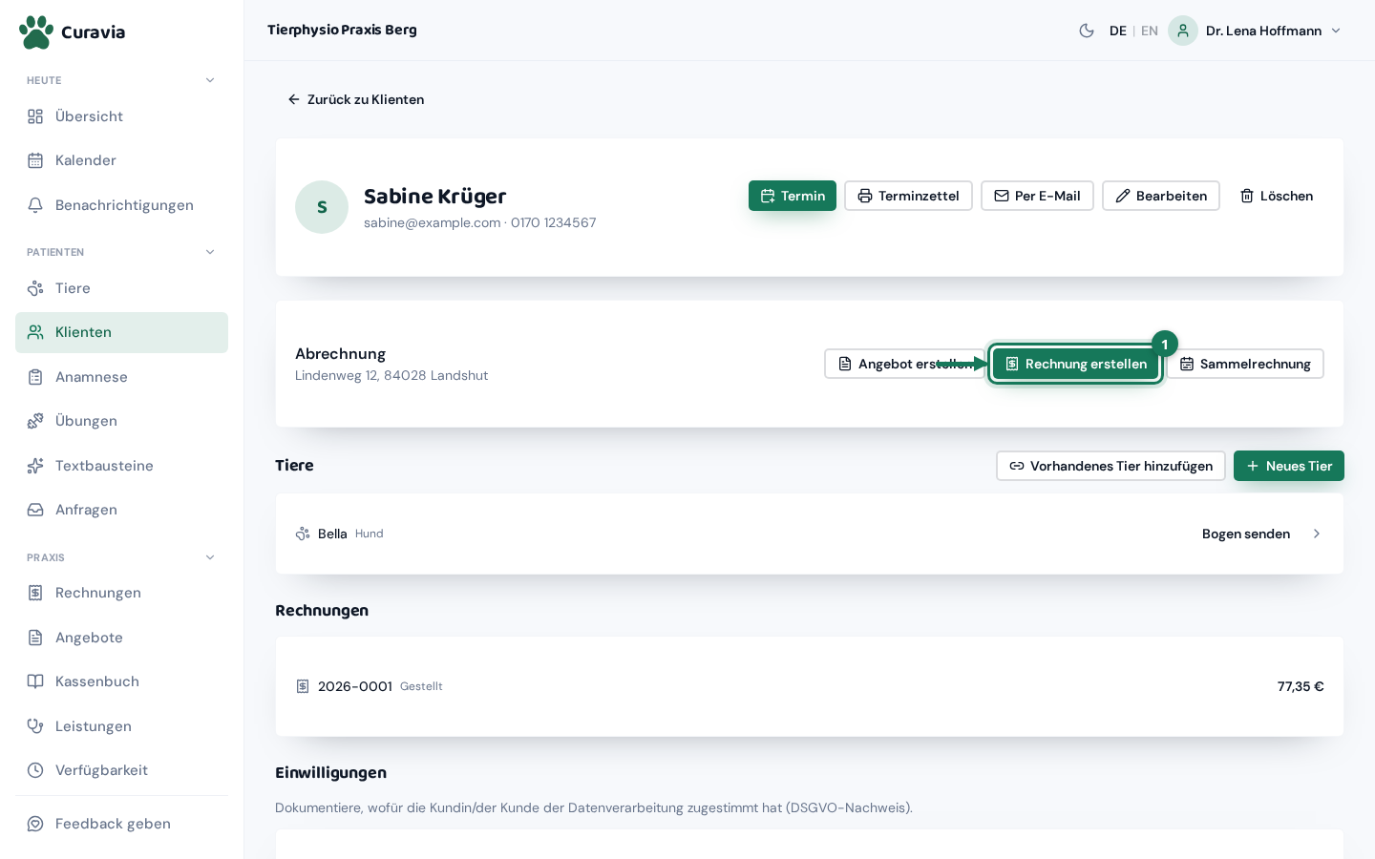The width and height of the screenshot is (1375, 859).
Task: Collapse the HEUTE sidebar section
Action: [x=210, y=80]
